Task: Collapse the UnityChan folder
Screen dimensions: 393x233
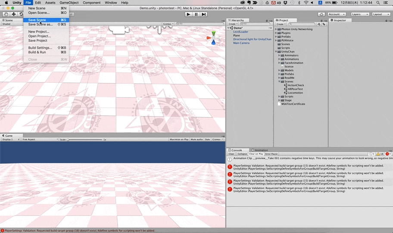Action: coord(276,52)
